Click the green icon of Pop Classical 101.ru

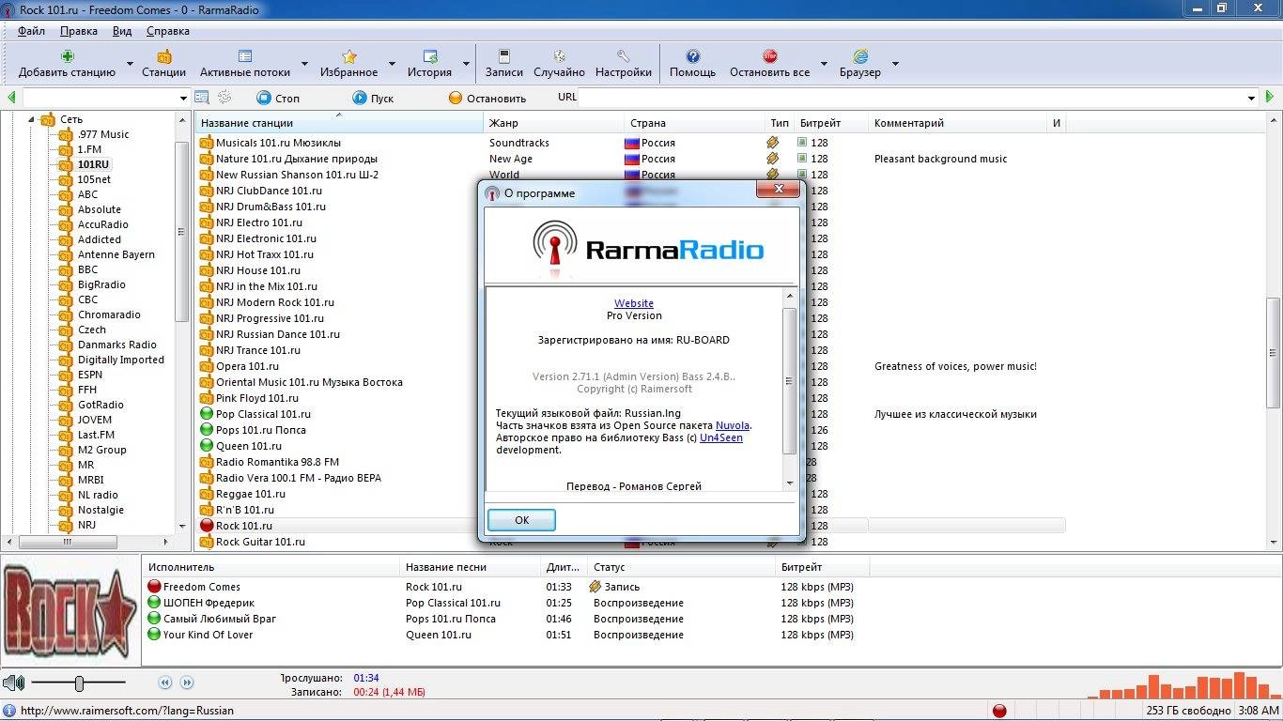click(207, 414)
